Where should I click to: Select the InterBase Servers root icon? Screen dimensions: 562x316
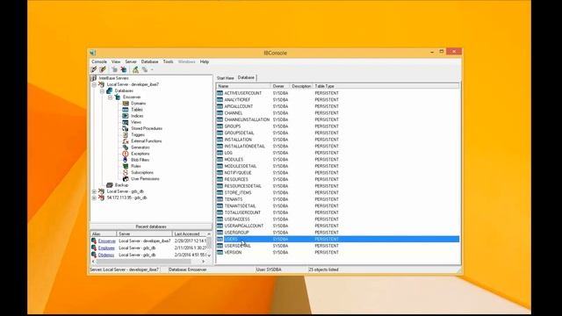94,78
